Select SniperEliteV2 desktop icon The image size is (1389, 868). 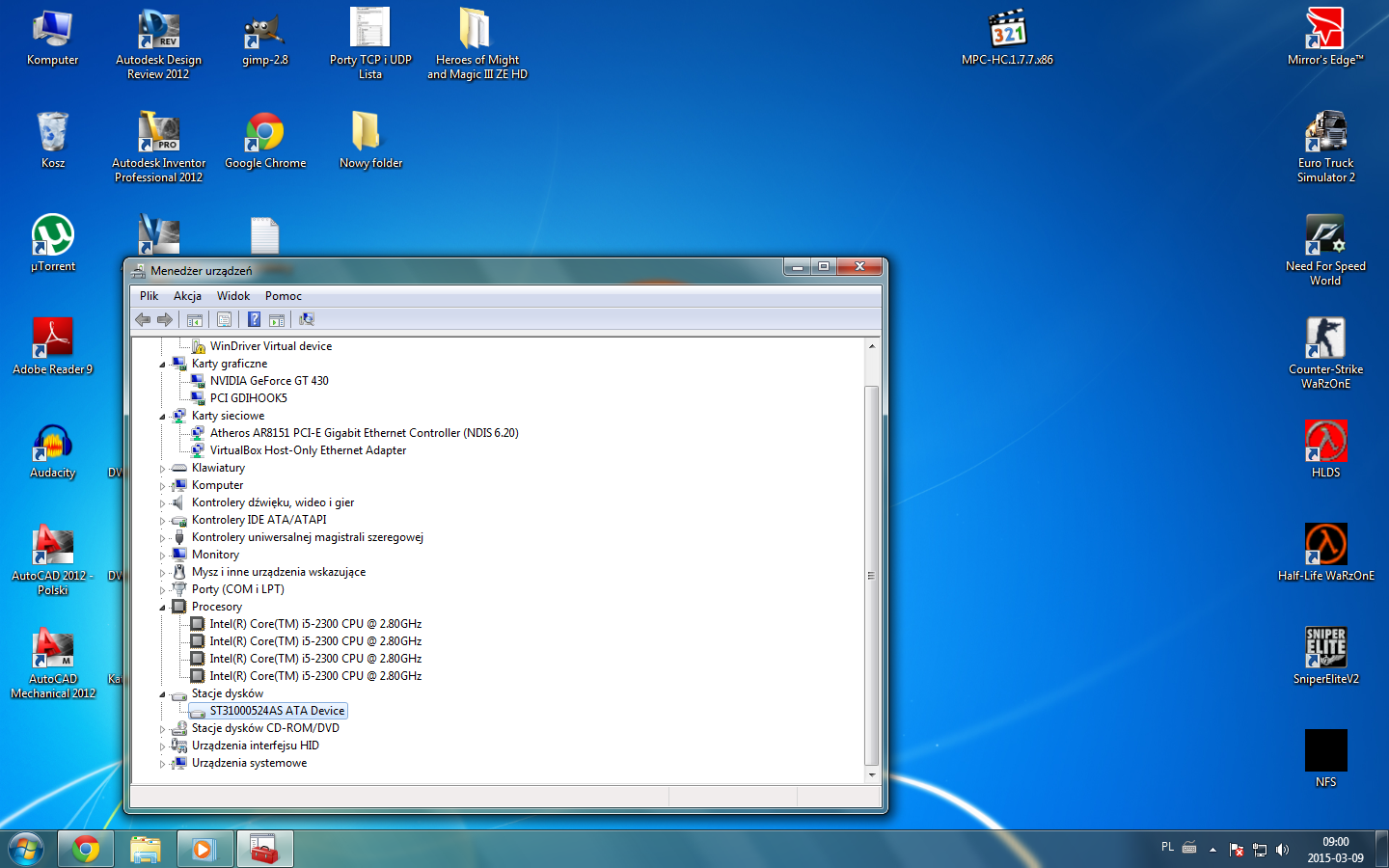click(x=1325, y=657)
